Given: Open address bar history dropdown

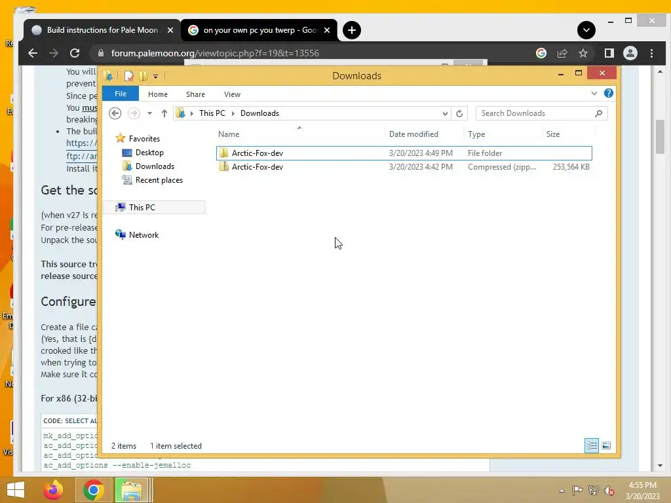Looking at the screenshot, I should (445, 113).
